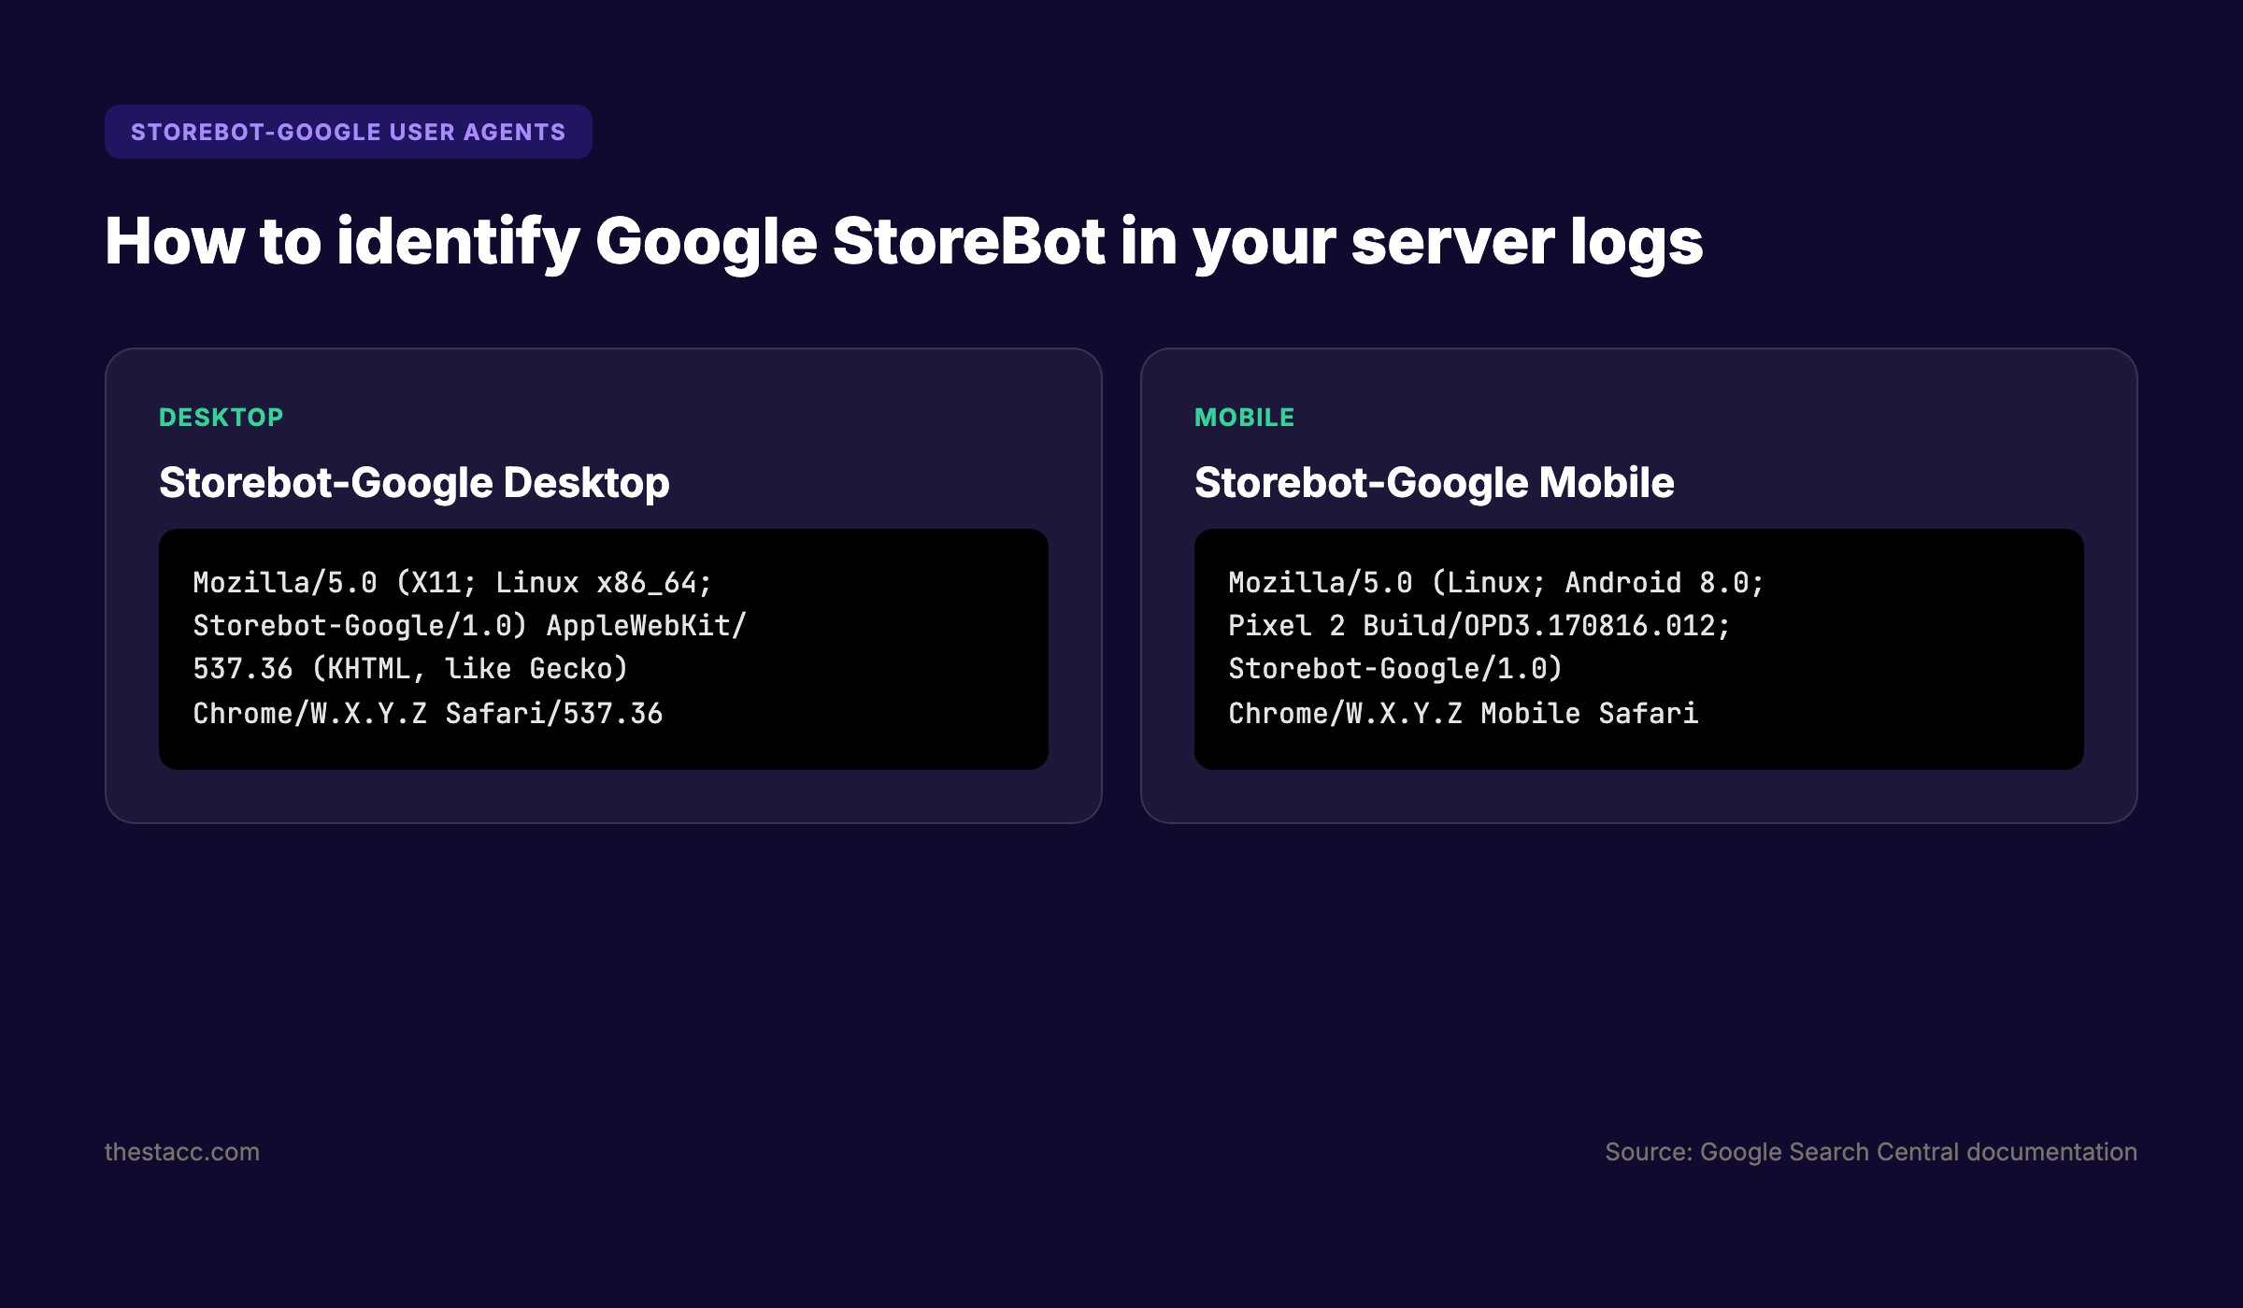Click the line 'Chrome/W.X.Y.Z Safari/537.36'
The image size is (2243, 1308).
[428, 714]
